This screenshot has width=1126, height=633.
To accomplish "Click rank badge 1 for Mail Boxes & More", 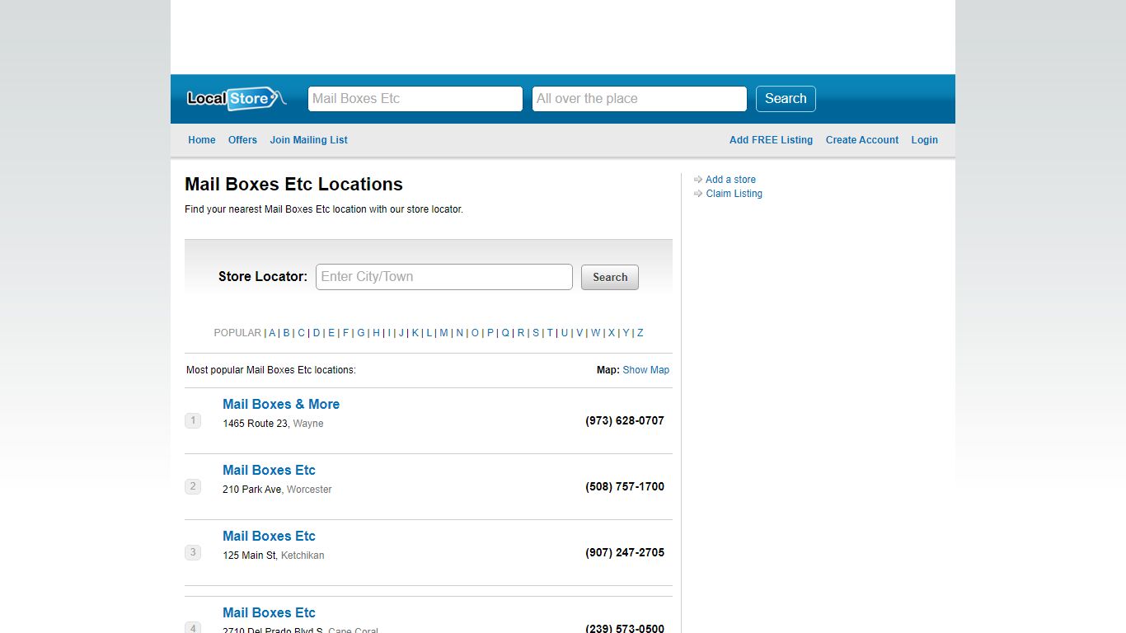I will click(193, 420).
